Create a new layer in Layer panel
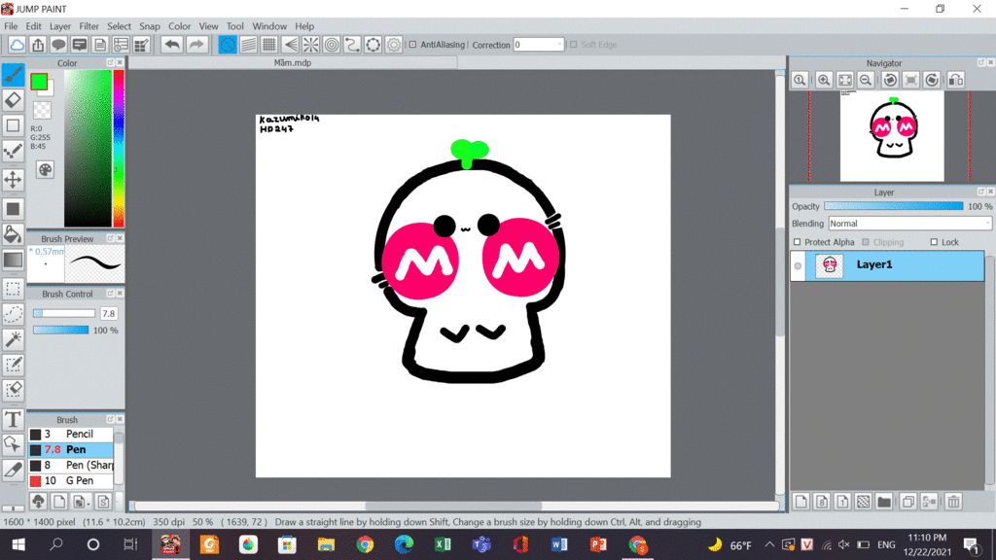This screenshot has width=996, height=560. click(x=801, y=502)
